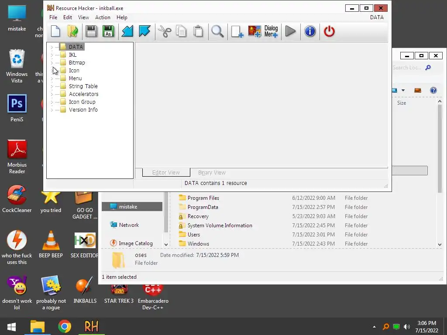
Task: Click the Explorer help question icon
Action: click(x=433, y=90)
